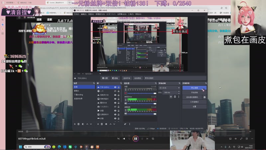Move scene down with arrow icon
266x150 pixels.
pos(91,124)
